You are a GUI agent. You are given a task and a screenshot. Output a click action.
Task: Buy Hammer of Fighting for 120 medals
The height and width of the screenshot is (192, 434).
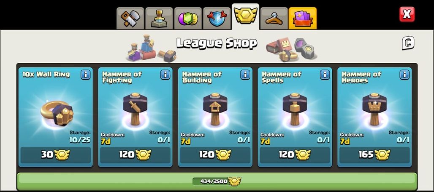(x=136, y=155)
